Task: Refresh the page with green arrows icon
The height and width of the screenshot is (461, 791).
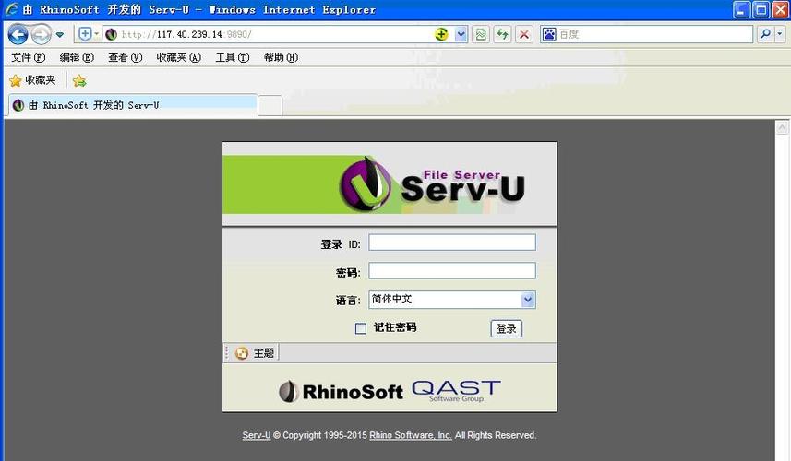Action: pyautogui.click(x=502, y=34)
